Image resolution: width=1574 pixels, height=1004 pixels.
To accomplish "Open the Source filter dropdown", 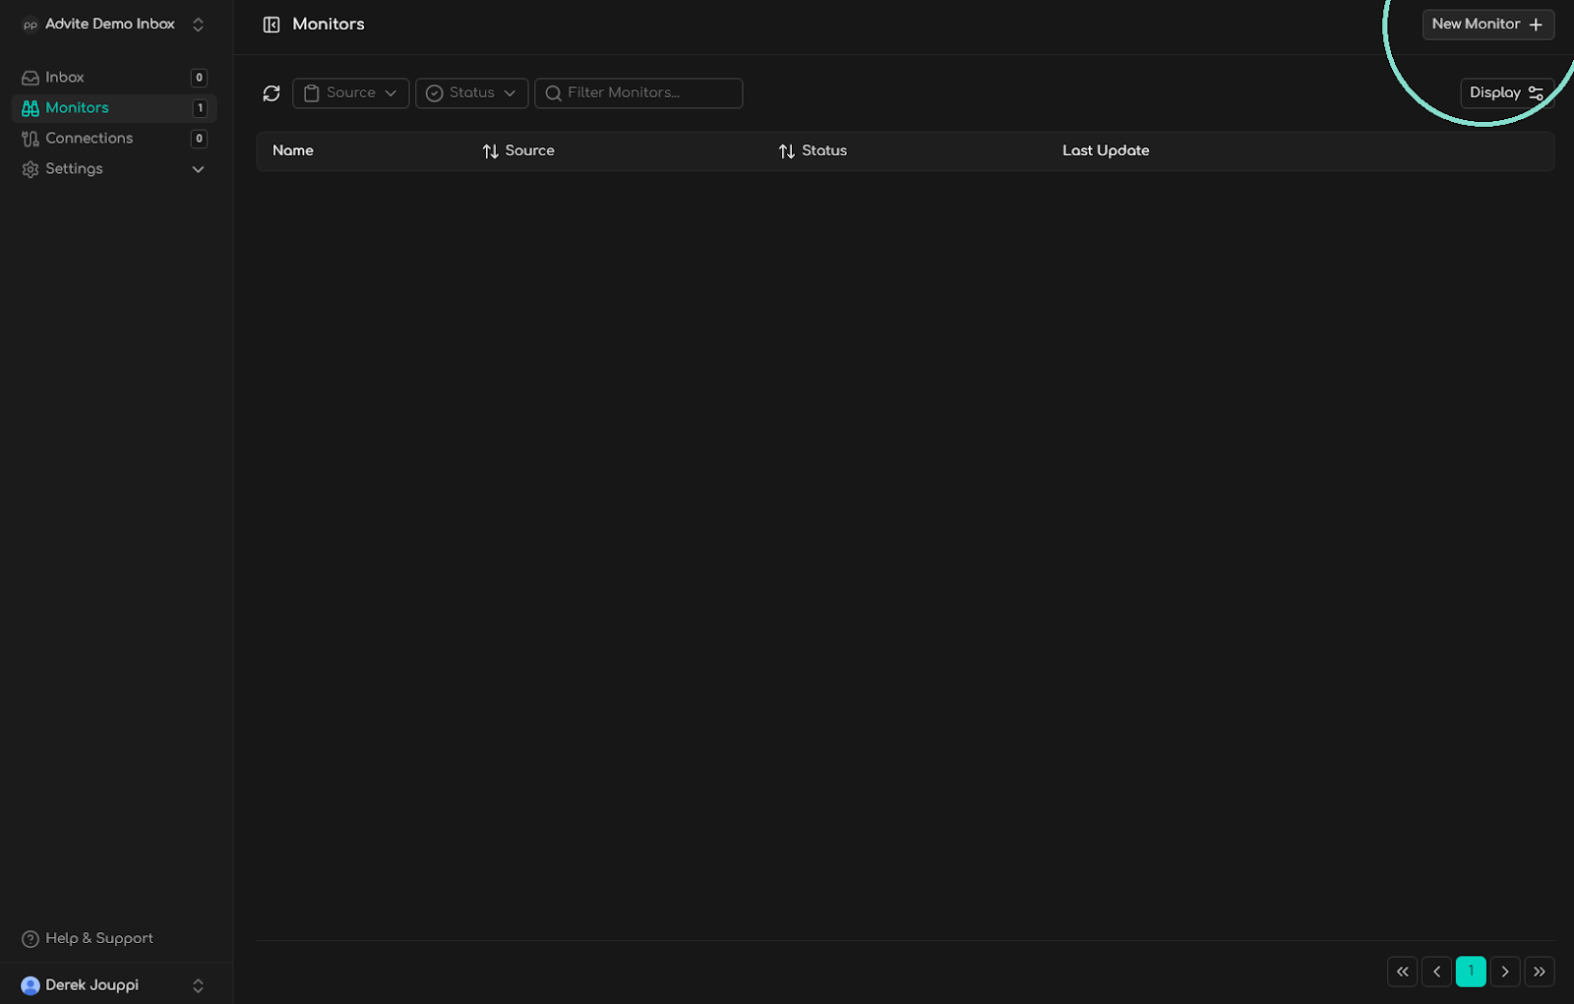I will click(350, 92).
